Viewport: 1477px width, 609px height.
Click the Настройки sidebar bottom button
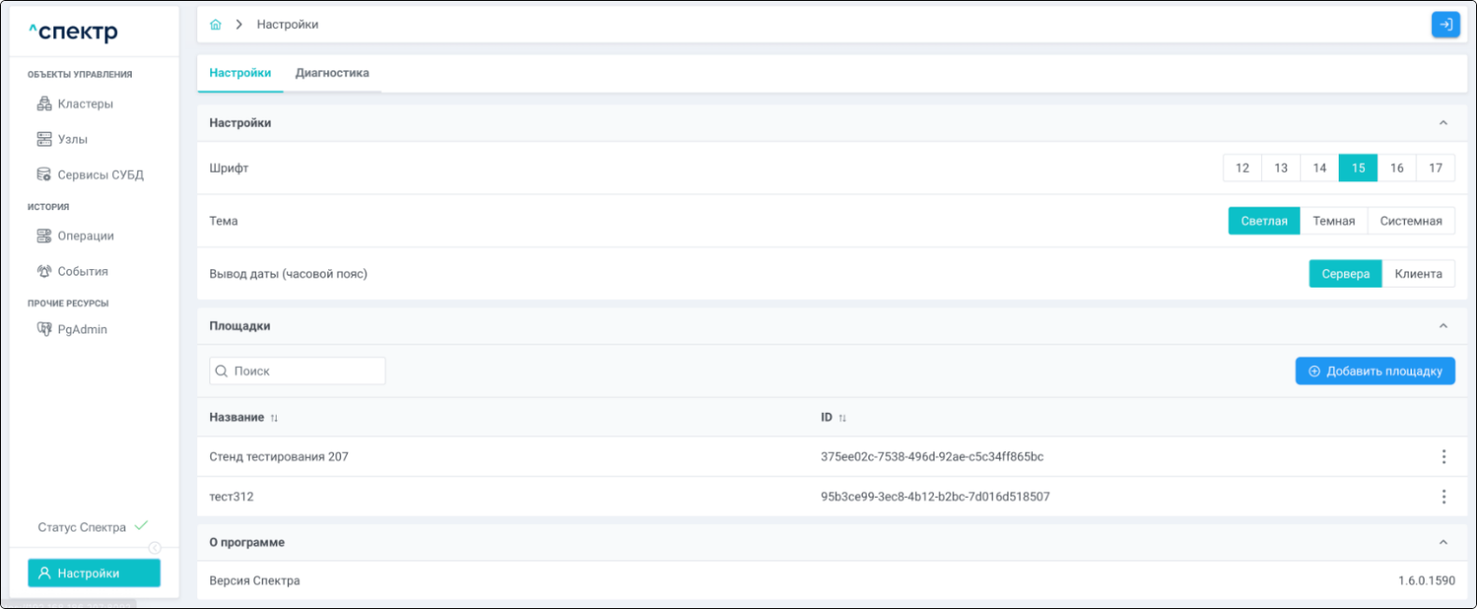(x=94, y=573)
